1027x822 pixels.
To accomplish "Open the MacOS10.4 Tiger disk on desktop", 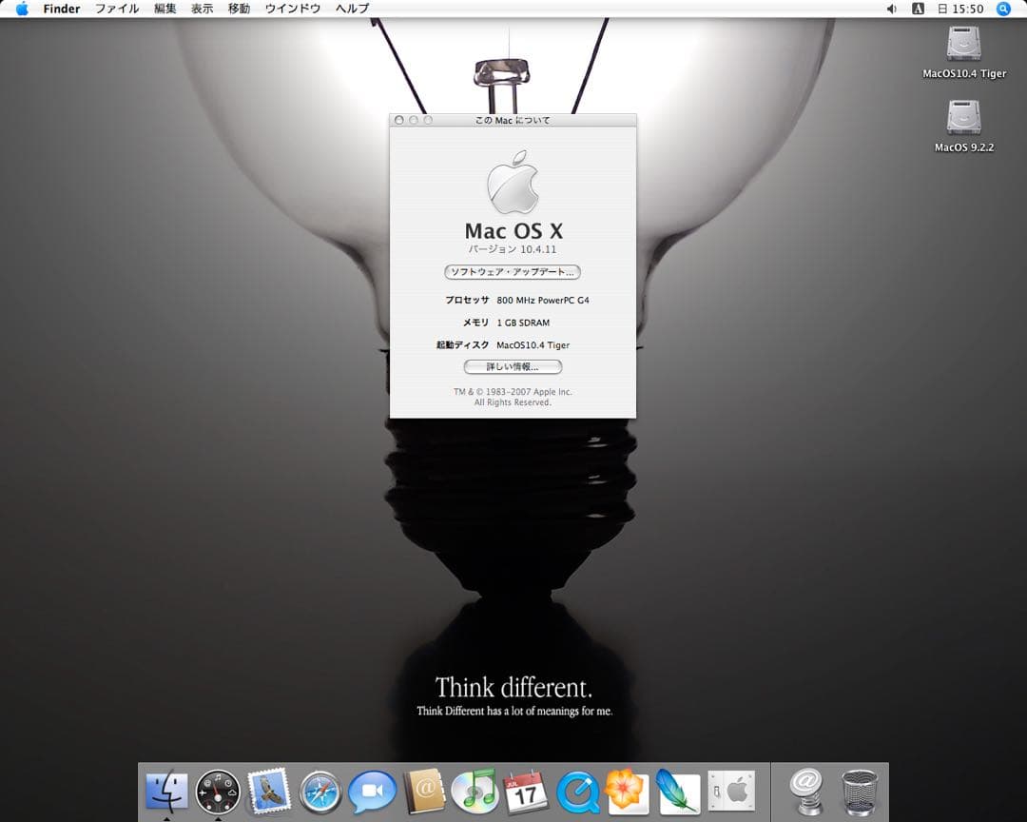I will tap(964, 45).
